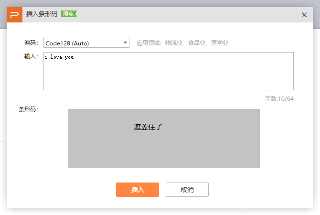Screen dimensions: 320x215
Task: Click the green 限免 badge
Action: pos(68,14)
